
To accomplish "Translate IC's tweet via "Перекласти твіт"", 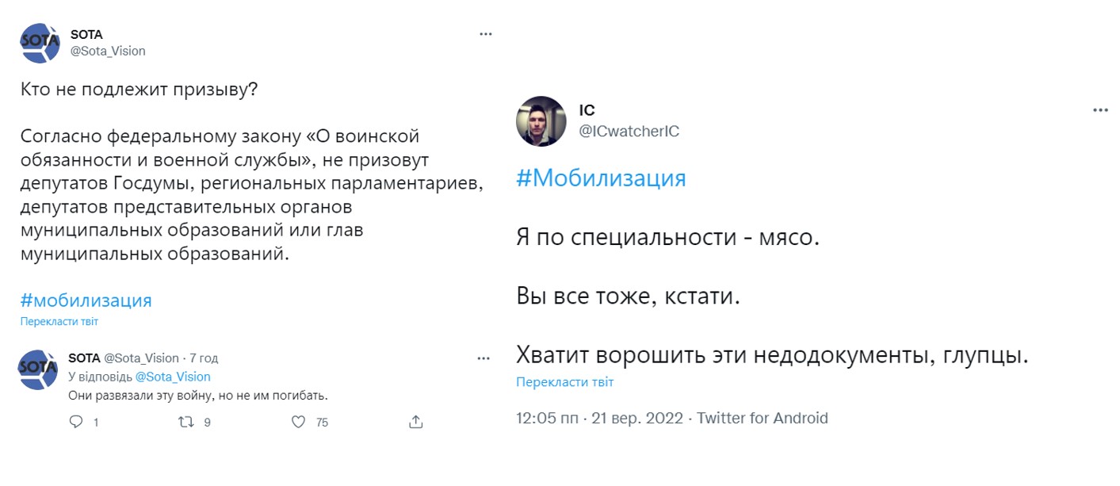I will (564, 382).
